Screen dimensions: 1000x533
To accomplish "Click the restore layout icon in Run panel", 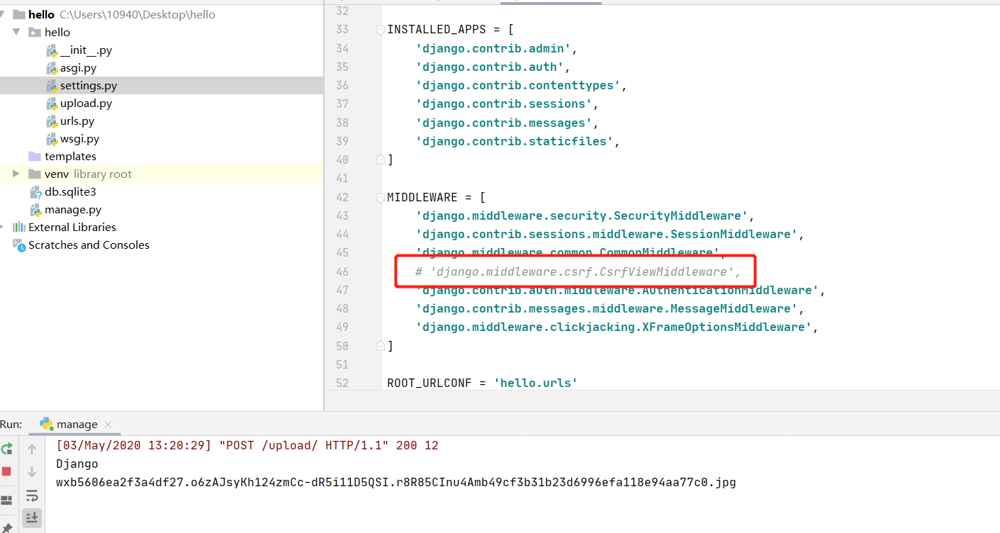I will coord(7,500).
